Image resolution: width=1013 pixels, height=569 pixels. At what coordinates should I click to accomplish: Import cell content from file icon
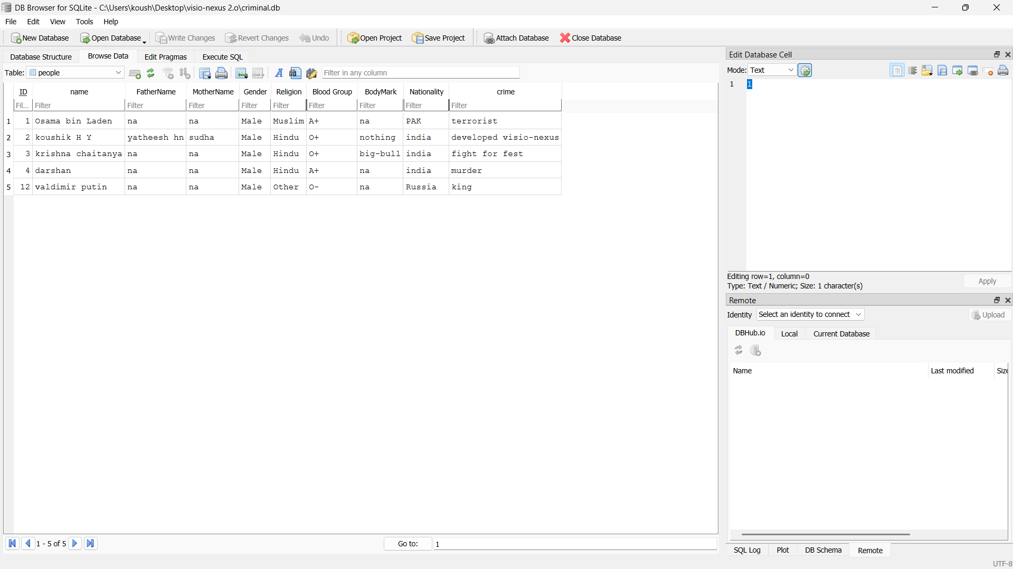tap(927, 71)
